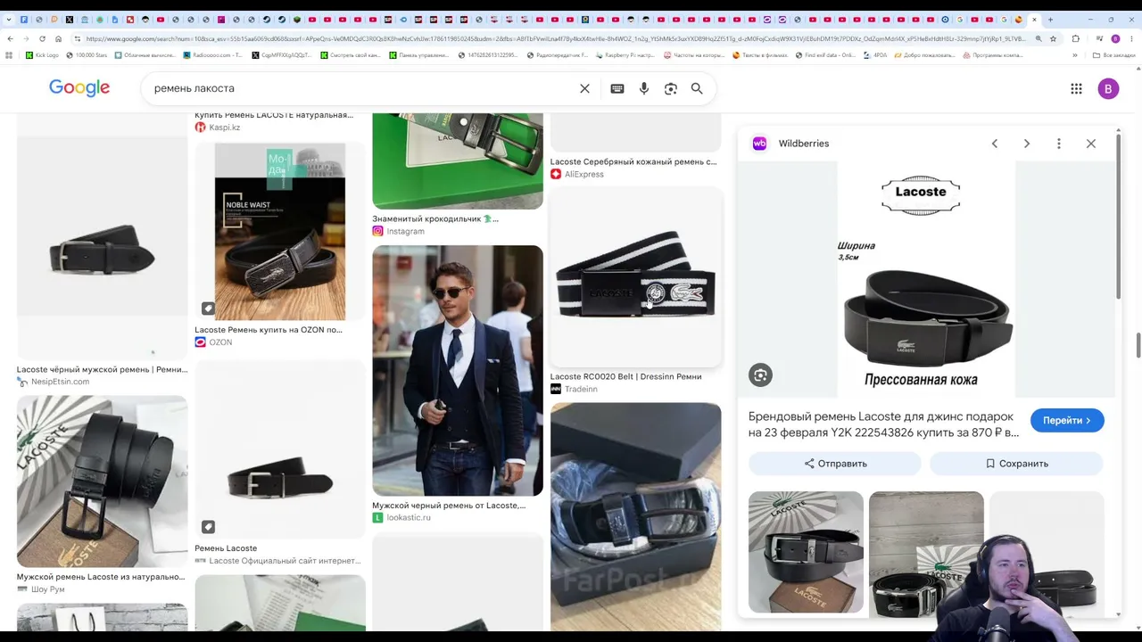Bookmark this page with the star icon

click(x=1053, y=38)
